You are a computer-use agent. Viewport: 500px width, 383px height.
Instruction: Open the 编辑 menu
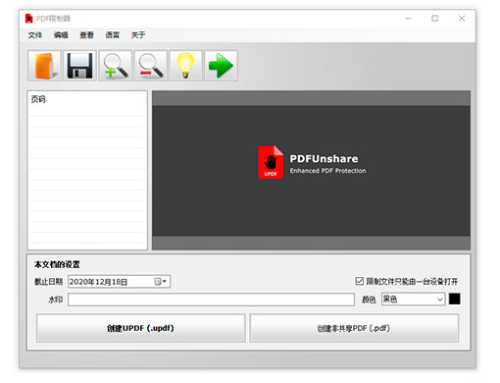(x=61, y=35)
